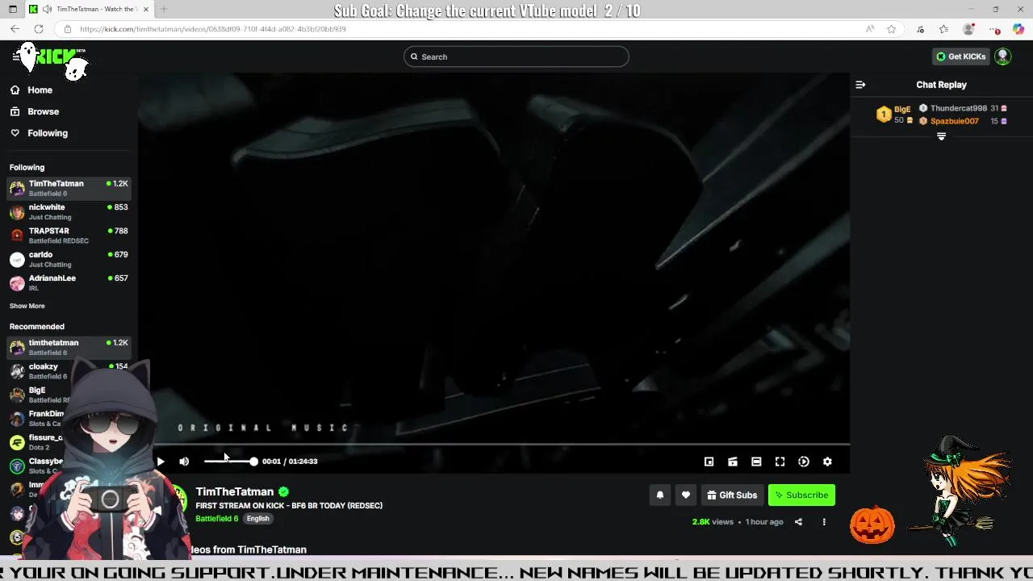
Task: Toggle the browser read aloud icon
Action: [870, 29]
